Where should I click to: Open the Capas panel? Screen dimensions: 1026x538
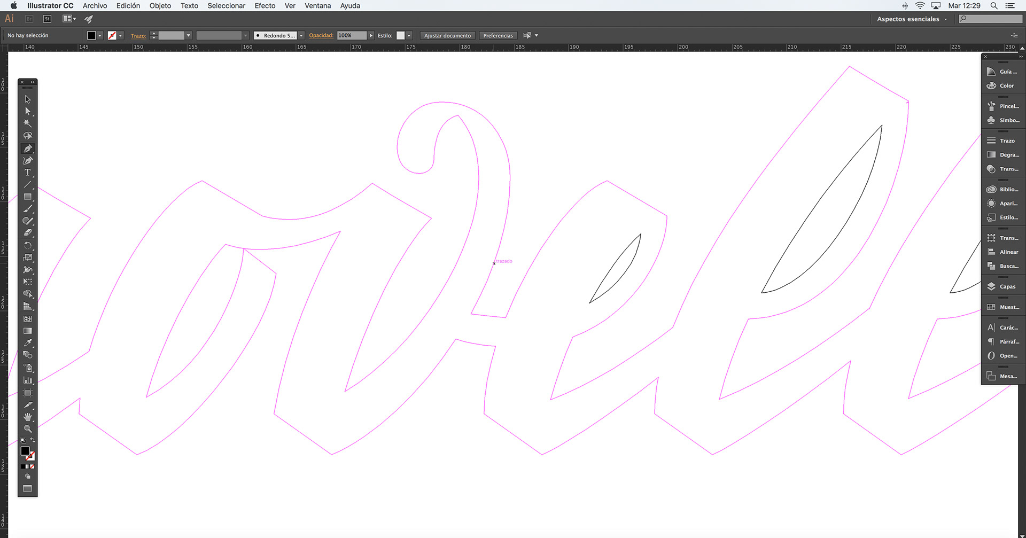point(1003,286)
